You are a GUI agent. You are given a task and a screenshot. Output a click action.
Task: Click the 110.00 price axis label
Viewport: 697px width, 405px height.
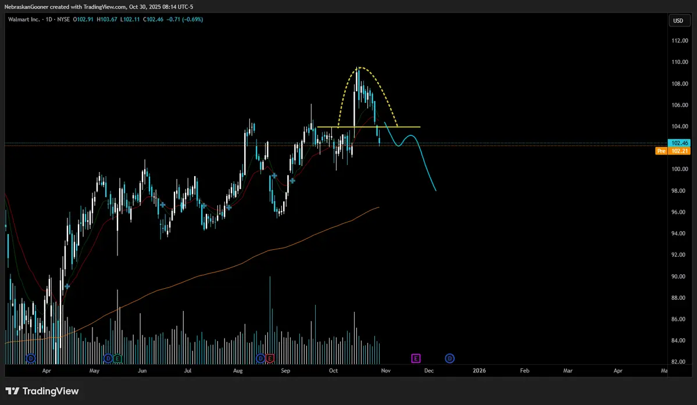pyautogui.click(x=680, y=62)
